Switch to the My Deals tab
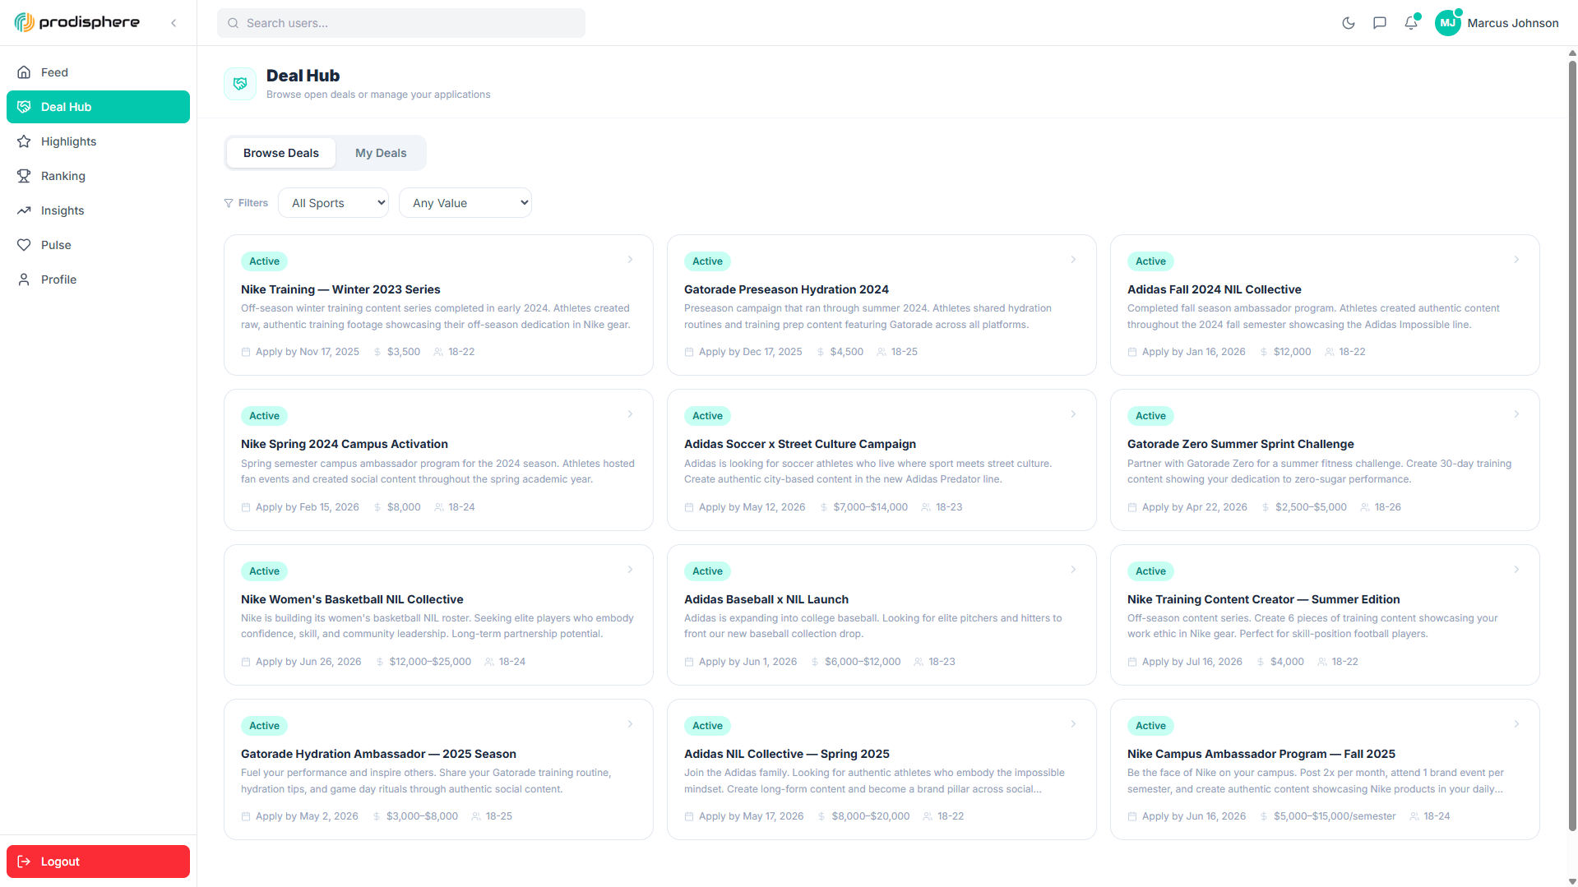Screen dimensions: 1578x887 pyautogui.click(x=380, y=152)
